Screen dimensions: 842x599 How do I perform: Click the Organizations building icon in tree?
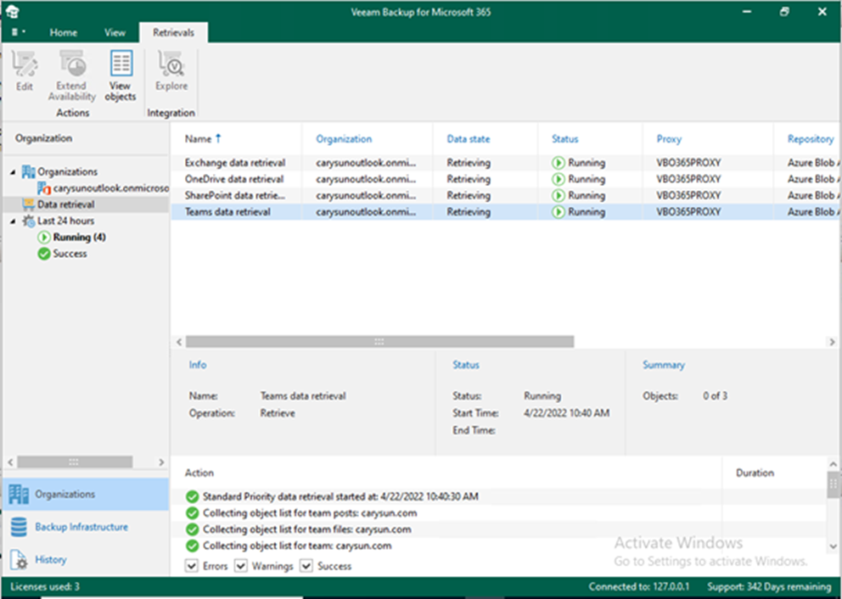click(x=28, y=171)
